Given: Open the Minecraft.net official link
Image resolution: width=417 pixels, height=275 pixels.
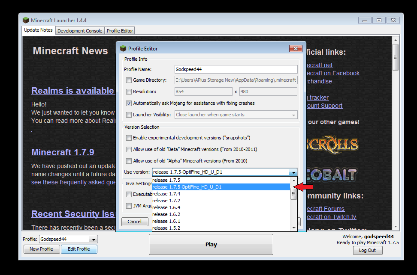Looking at the screenshot, I should [319, 65].
